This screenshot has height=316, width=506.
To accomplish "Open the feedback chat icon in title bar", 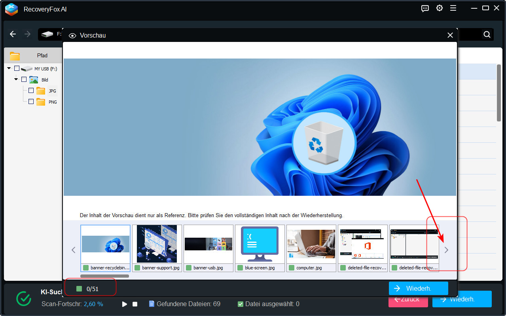I will click(x=425, y=8).
